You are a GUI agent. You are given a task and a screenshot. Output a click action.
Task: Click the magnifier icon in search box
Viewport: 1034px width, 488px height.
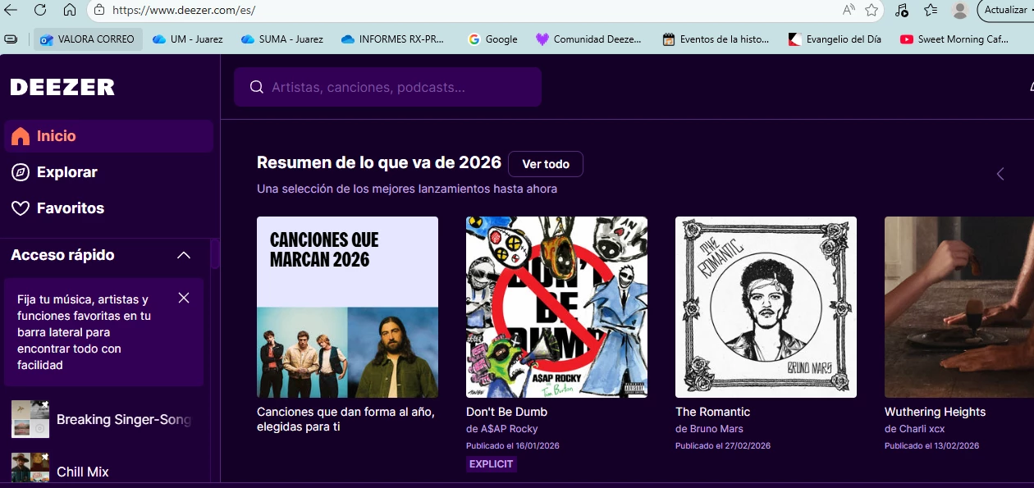click(x=256, y=87)
